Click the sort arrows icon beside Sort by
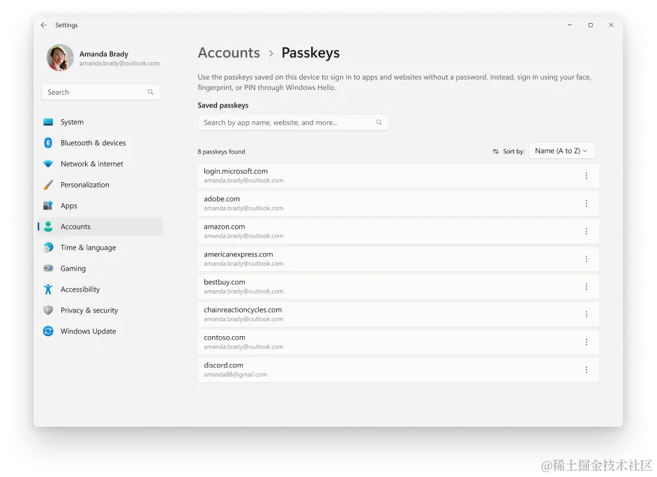This screenshot has width=657, height=477. (x=496, y=151)
